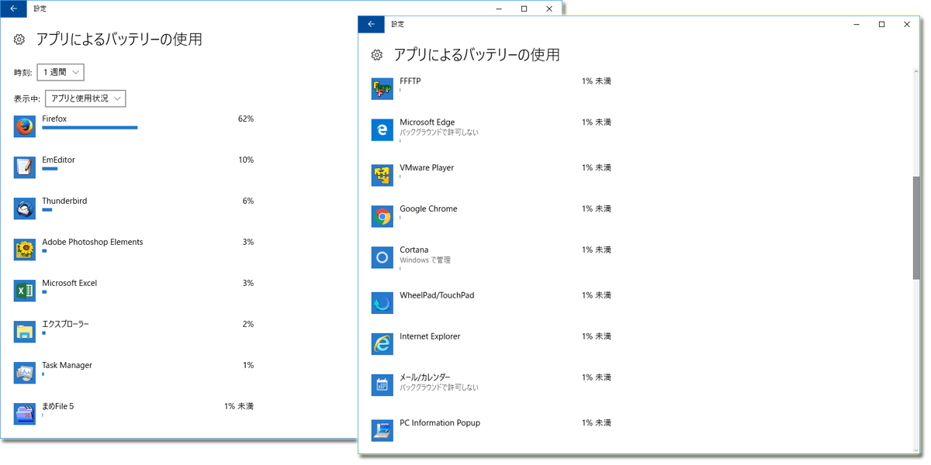Click Microsoft Edge's バックグラウンドで許可しない subtitle
Screen dimensions: 931x465
pos(439,133)
